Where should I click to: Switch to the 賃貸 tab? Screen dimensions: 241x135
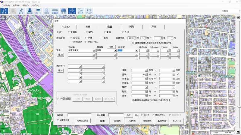pos(88,27)
